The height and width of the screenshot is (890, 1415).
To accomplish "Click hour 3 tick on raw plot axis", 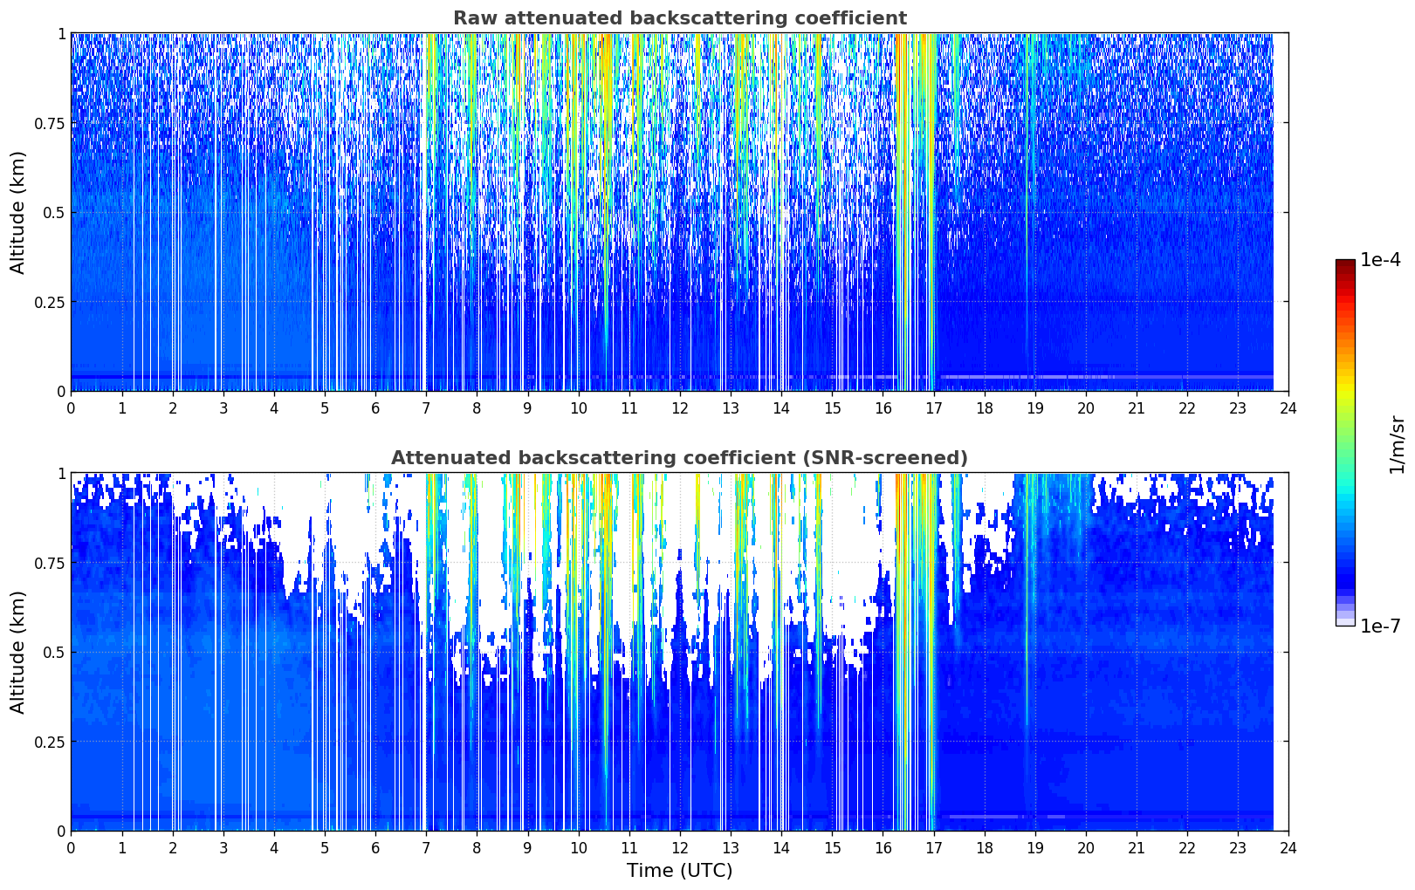I will (x=223, y=407).
